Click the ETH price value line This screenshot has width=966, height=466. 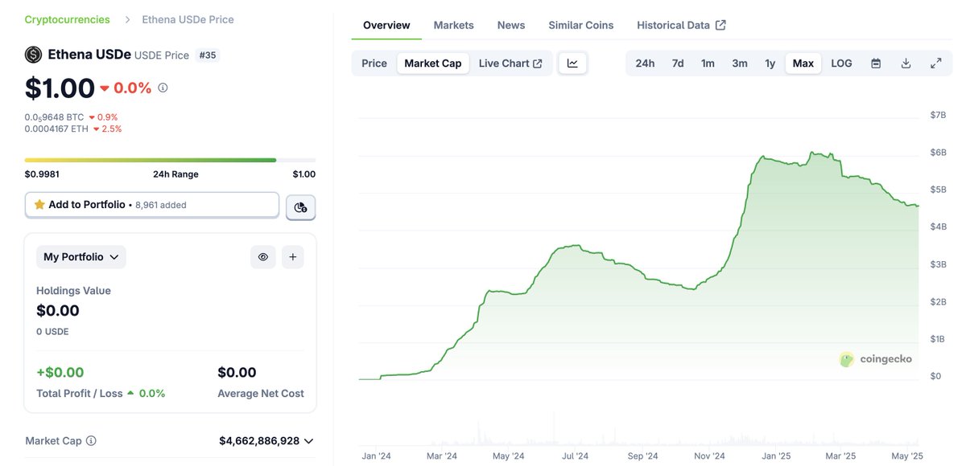tap(73, 129)
